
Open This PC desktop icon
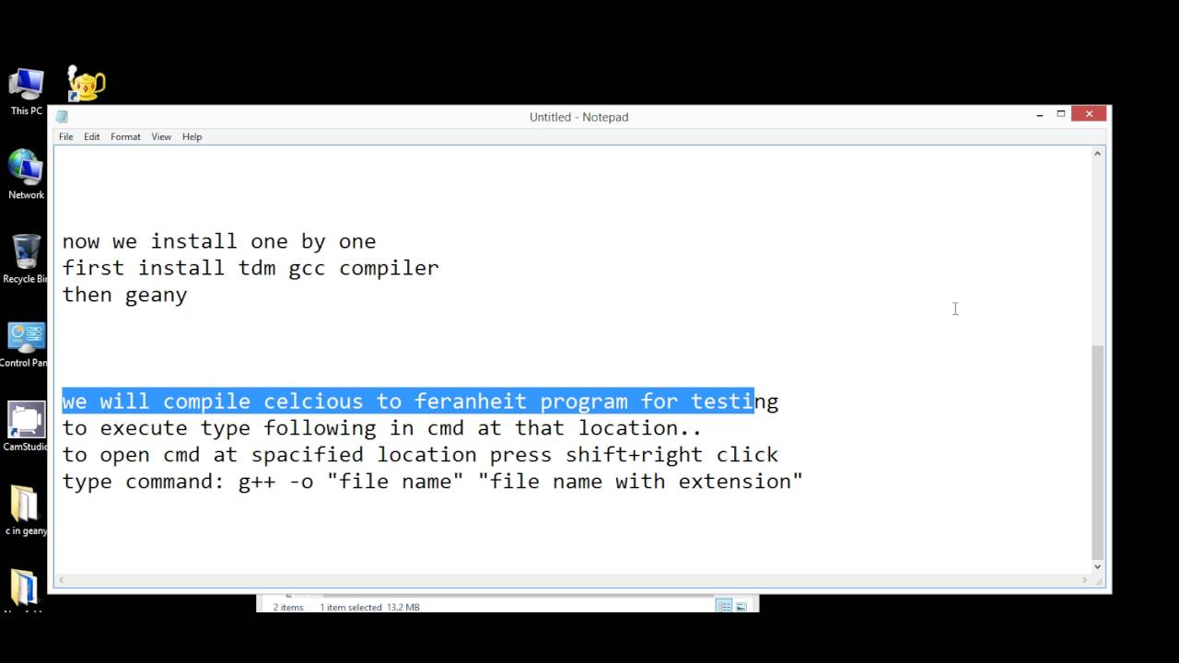coord(26,90)
